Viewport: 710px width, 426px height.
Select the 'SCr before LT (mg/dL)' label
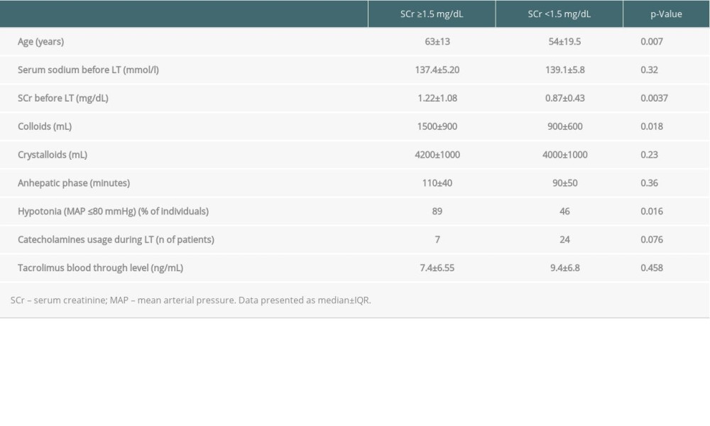coord(63,98)
